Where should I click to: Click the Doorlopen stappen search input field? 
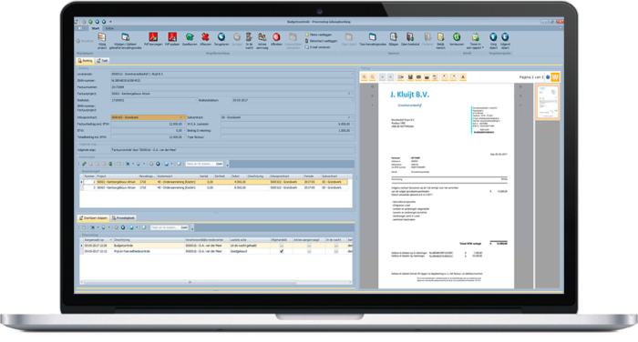pos(165,228)
